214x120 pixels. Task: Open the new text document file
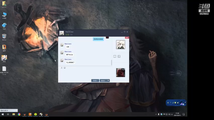[x=4, y=71]
